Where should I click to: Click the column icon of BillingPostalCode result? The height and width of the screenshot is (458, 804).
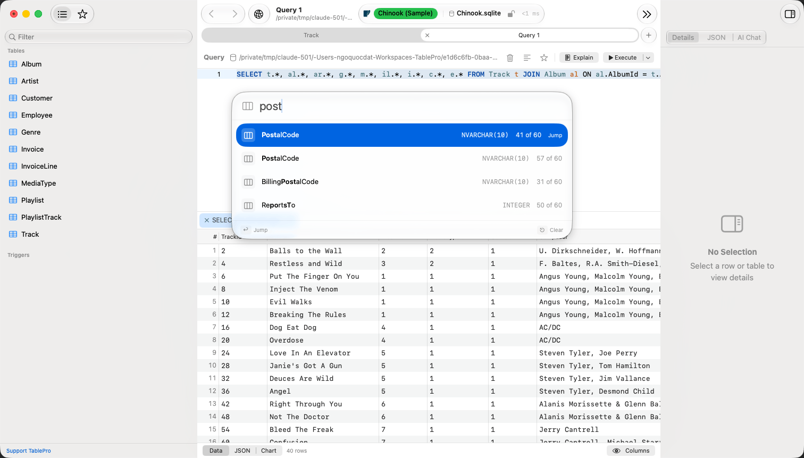tap(248, 182)
